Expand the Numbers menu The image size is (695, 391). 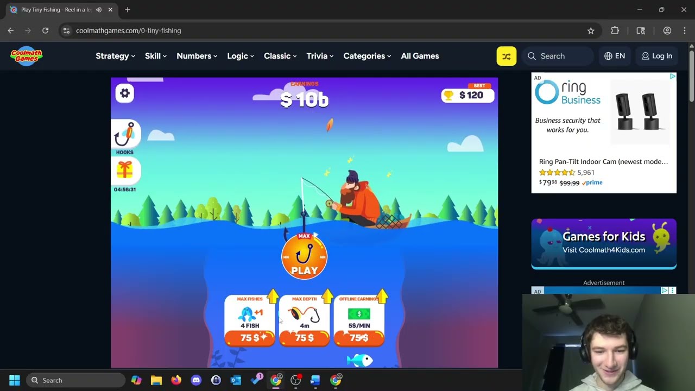[197, 56]
